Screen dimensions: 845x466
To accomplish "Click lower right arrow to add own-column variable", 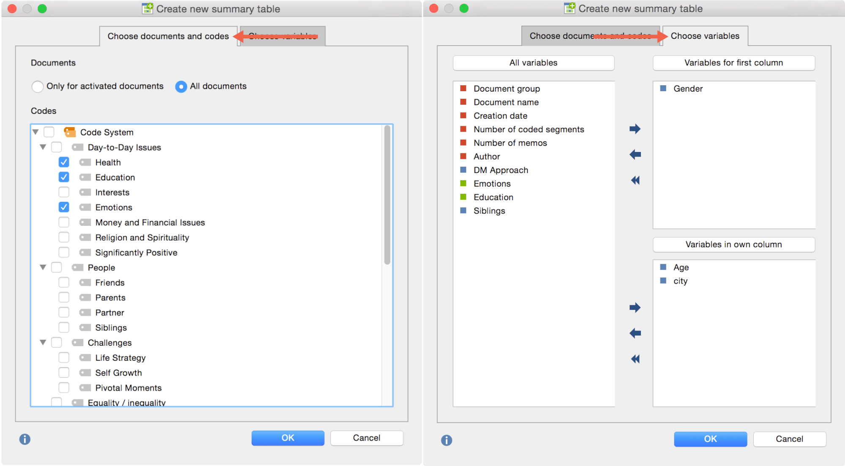I will [x=635, y=307].
